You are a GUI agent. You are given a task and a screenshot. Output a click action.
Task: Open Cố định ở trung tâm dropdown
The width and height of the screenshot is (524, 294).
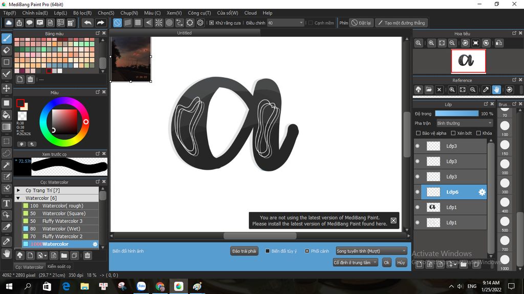[355, 263]
